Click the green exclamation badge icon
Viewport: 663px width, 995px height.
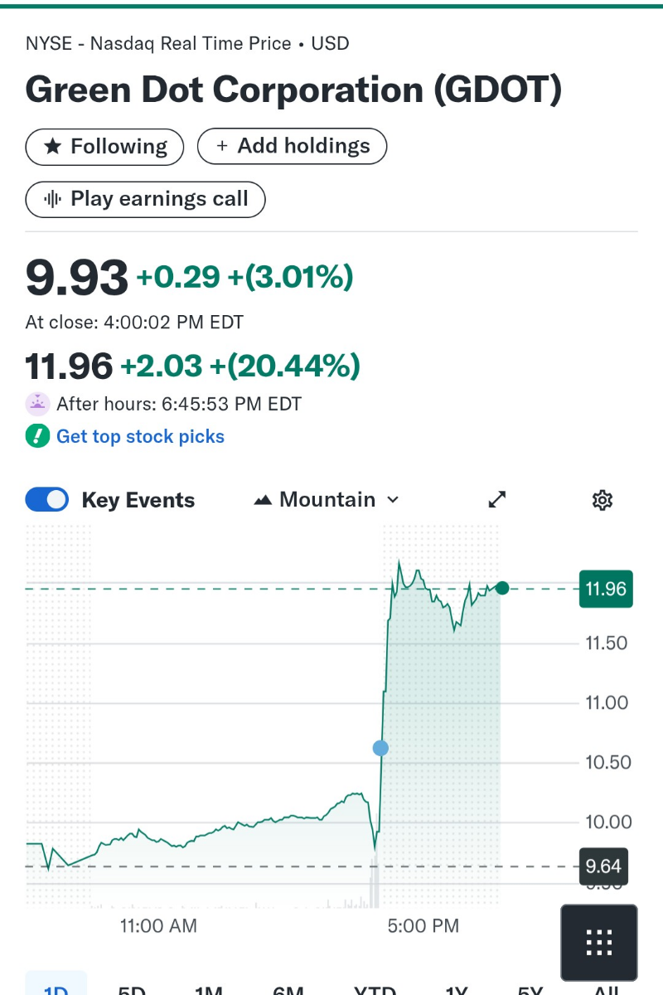coord(37,436)
